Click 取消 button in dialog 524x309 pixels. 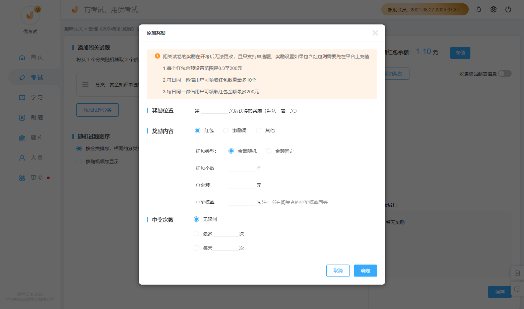(338, 271)
